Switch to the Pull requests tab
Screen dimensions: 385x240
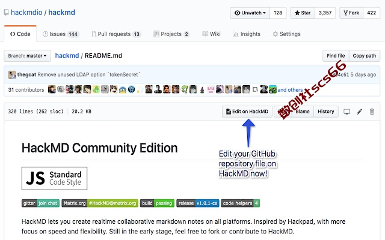click(116, 34)
